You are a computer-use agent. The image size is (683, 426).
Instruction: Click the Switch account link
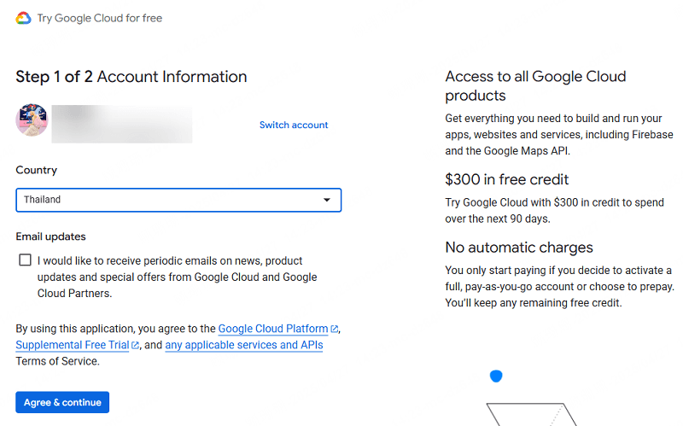294,125
